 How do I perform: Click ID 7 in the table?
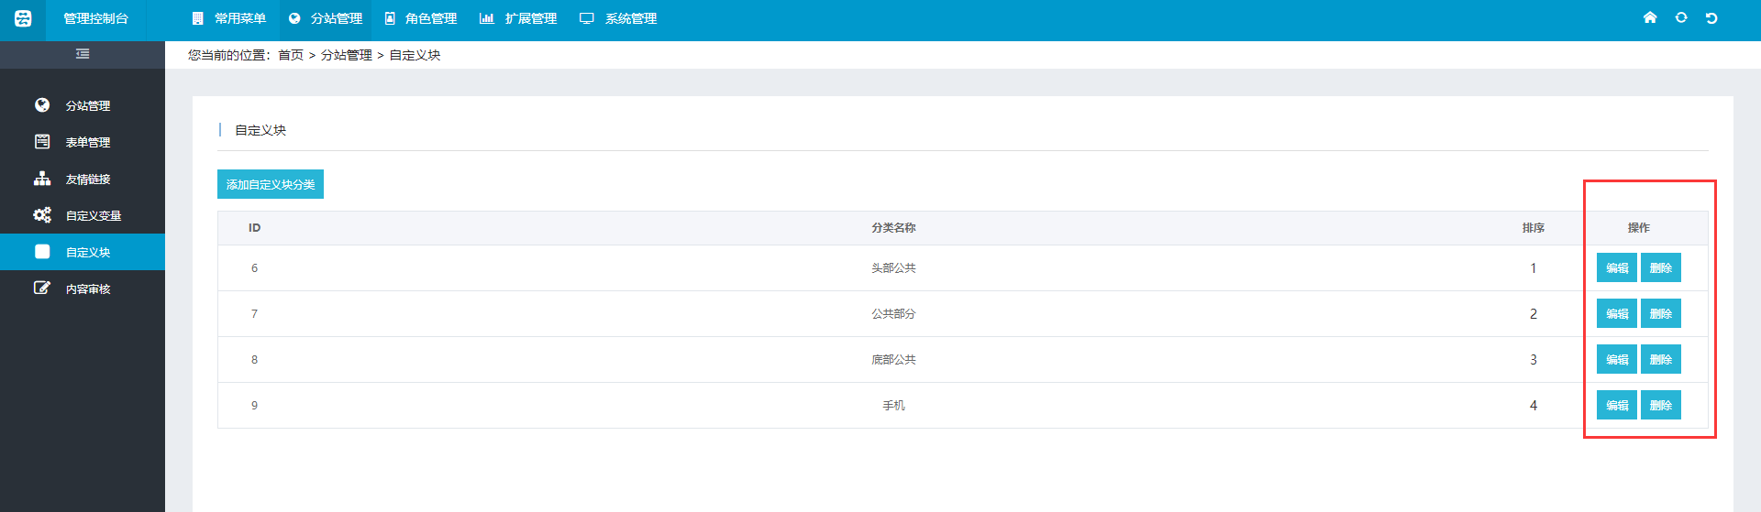(x=254, y=314)
